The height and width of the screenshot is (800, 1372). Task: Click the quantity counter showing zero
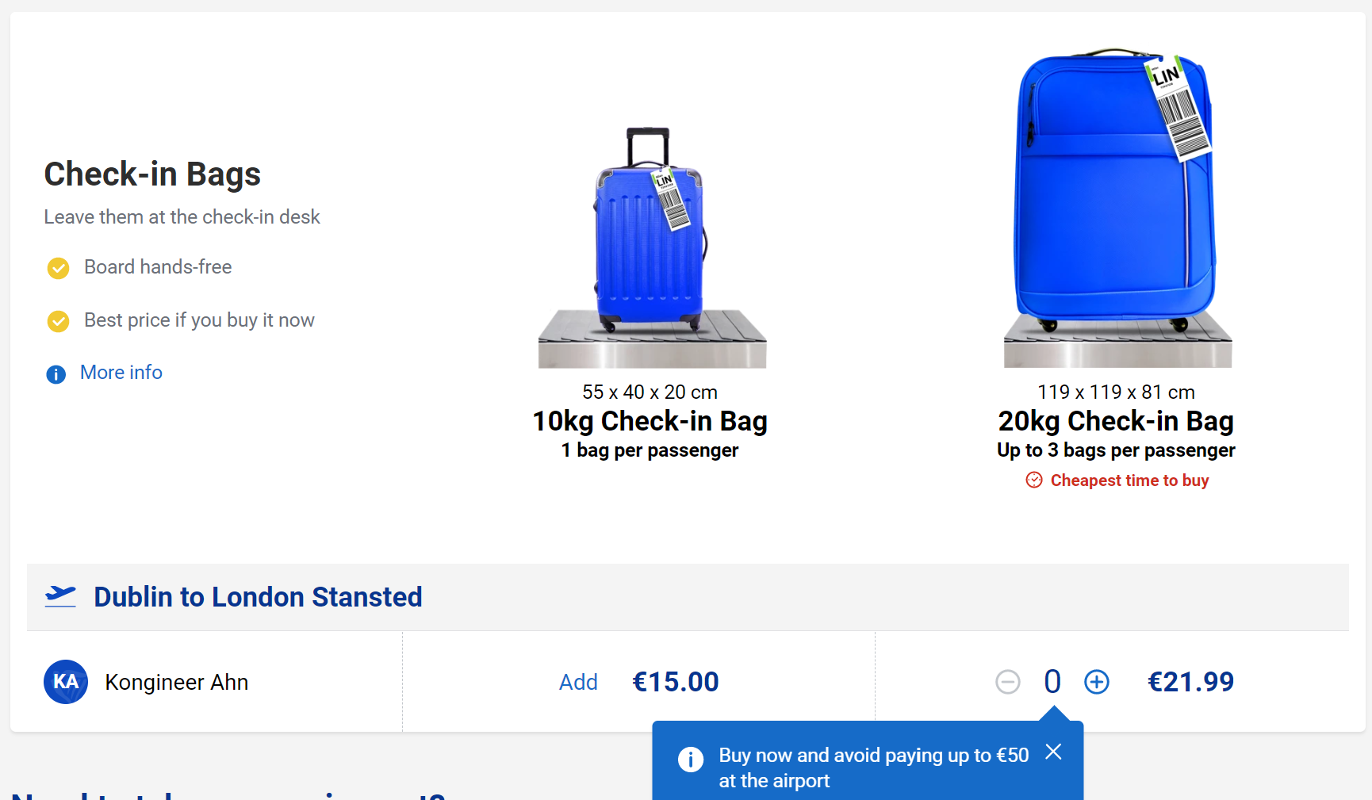(1052, 681)
